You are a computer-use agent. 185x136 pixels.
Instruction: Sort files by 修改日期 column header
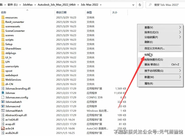click(61, 12)
